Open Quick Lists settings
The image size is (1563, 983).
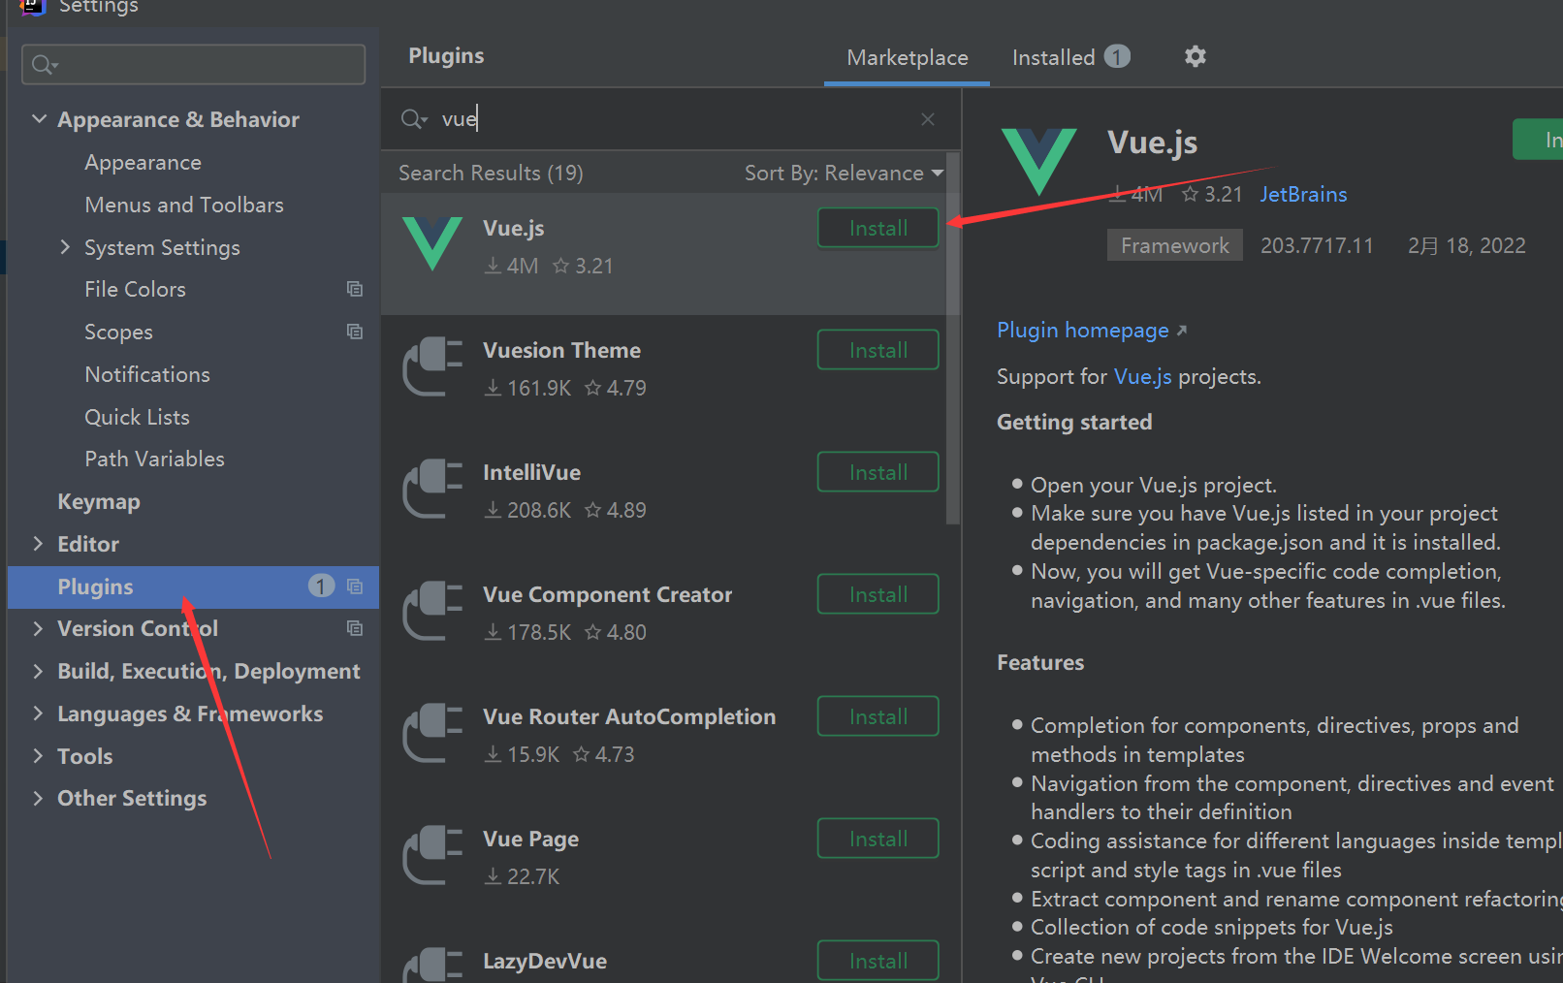137,417
